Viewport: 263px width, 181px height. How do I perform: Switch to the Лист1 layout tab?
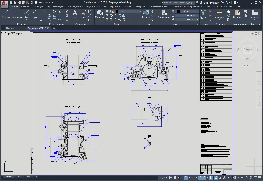click(x=20, y=177)
